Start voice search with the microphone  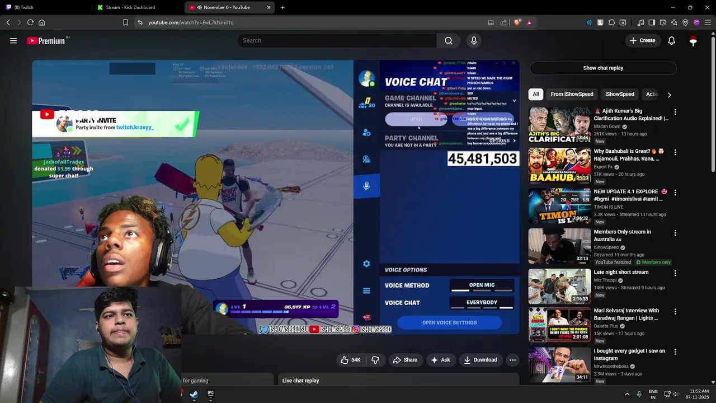(x=474, y=40)
